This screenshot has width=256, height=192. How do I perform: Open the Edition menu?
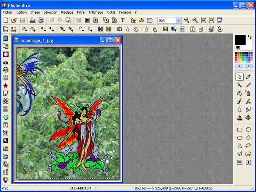21,12
